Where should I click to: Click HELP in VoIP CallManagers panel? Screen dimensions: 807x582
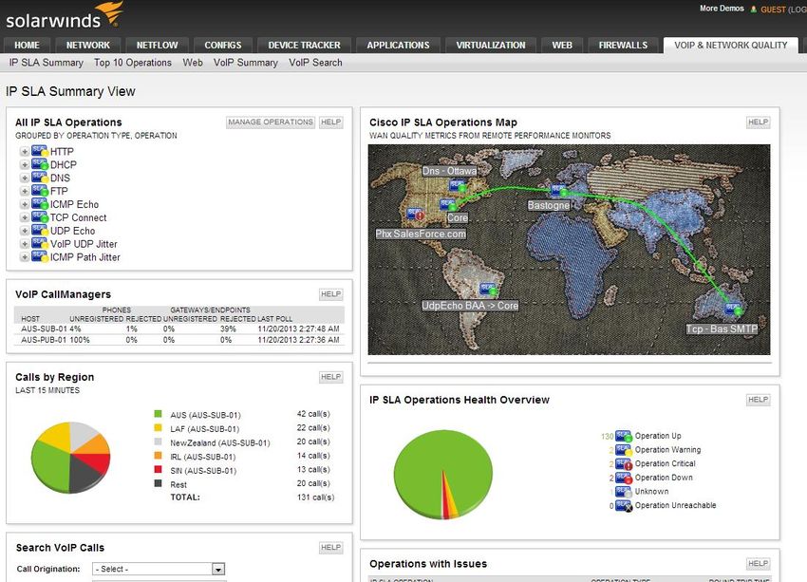click(x=331, y=294)
